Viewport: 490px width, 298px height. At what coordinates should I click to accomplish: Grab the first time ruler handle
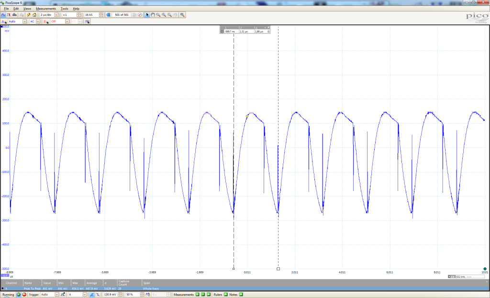point(234,269)
